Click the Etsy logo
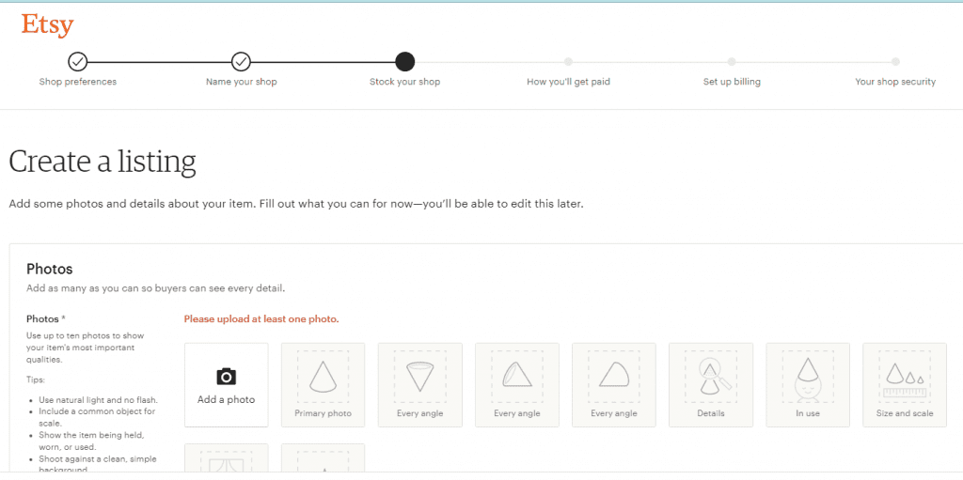Viewport: 963px width, 480px height. pyautogui.click(x=47, y=25)
